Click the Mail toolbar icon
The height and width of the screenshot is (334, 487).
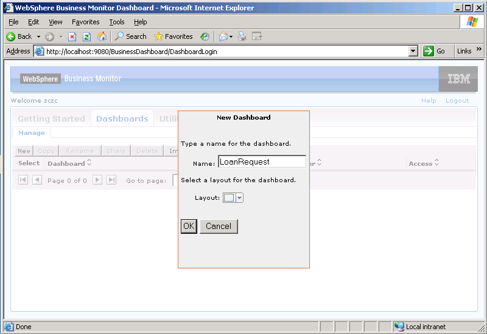point(223,36)
